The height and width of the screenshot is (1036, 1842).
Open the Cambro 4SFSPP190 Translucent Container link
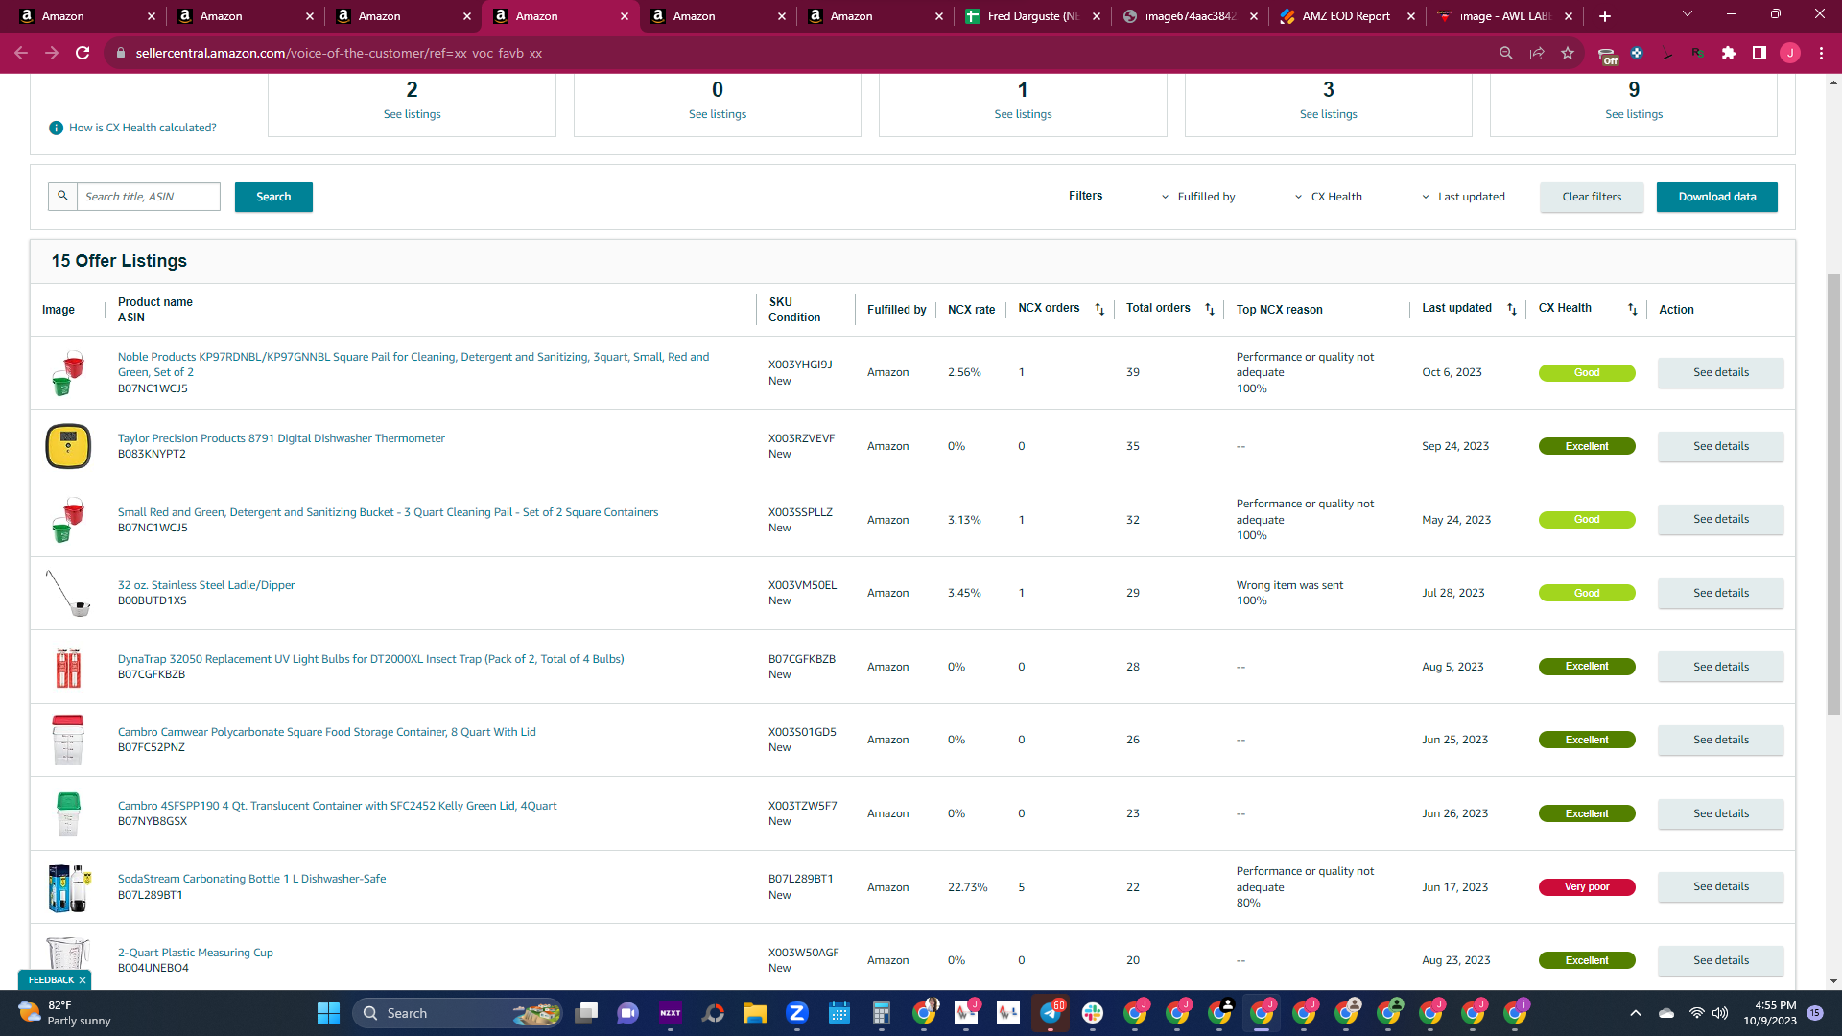pos(337,806)
